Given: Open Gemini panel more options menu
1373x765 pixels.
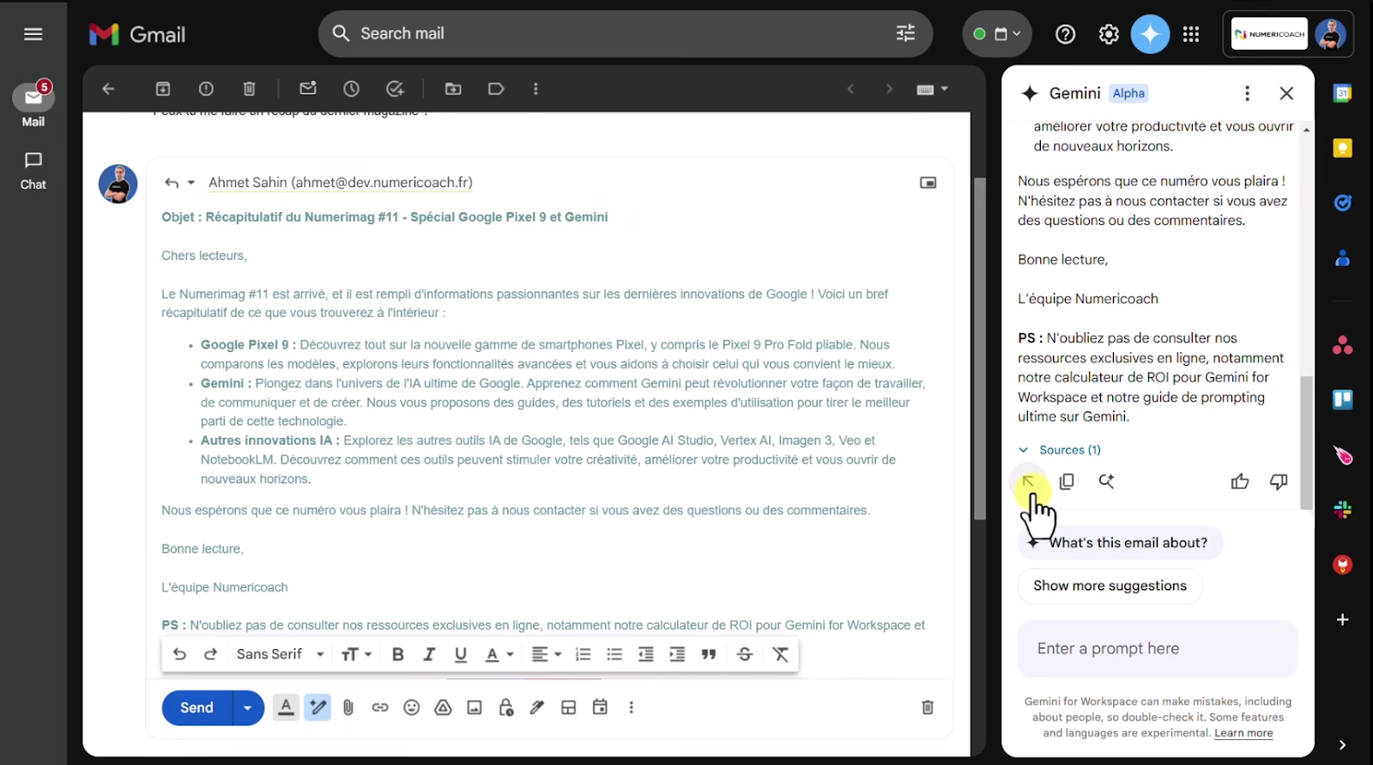Looking at the screenshot, I should click(1247, 93).
